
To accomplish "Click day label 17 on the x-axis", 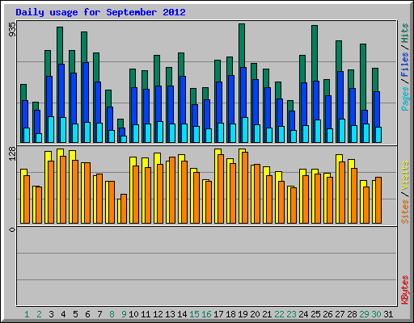I will [x=218, y=314].
